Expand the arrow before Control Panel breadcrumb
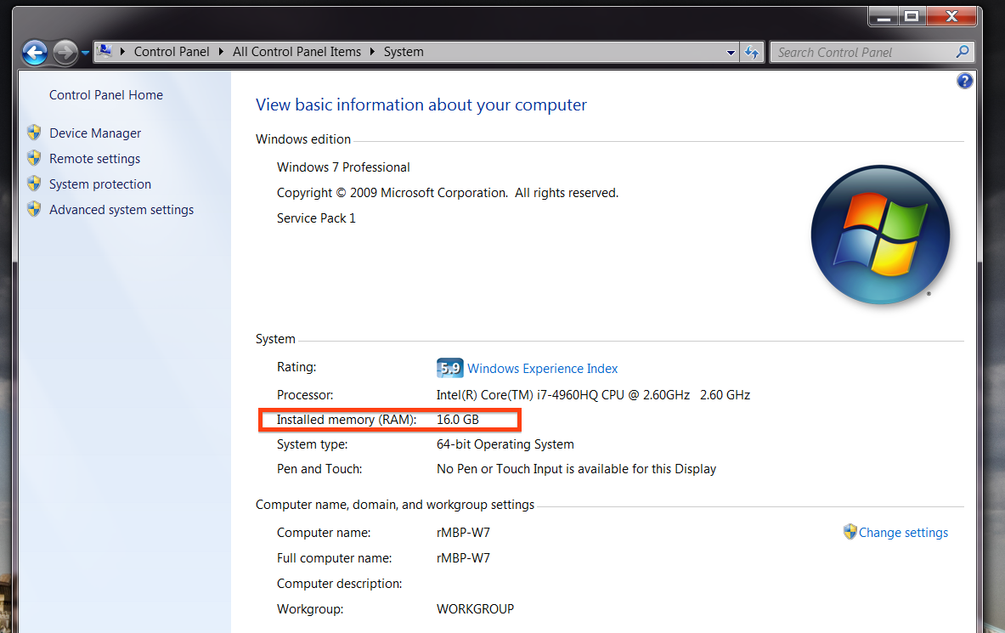 click(121, 51)
